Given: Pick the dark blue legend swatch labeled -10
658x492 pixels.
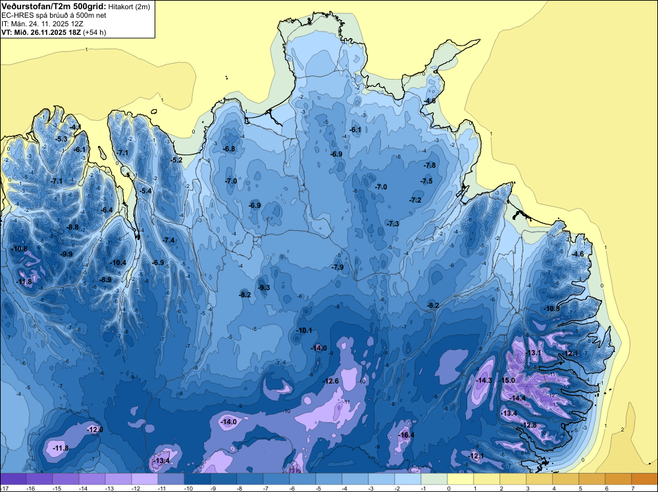Looking at the screenshot, I should [197, 479].
